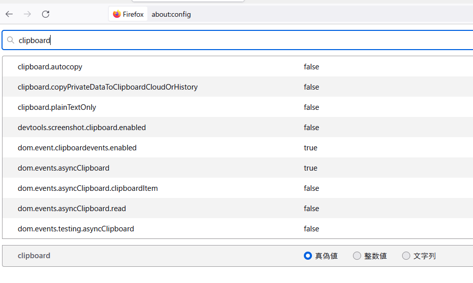The image size is (473, 283).
Task: Click devtools.screenshot.clipboard.enabled preference name
Action: pyautogui.click(x=82, y=127)
